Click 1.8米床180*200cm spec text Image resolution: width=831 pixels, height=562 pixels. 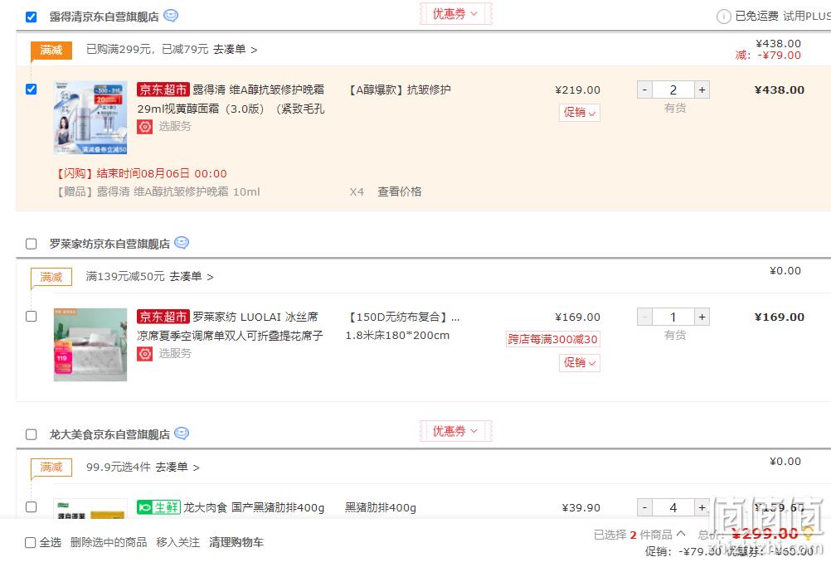coord(397,336)
